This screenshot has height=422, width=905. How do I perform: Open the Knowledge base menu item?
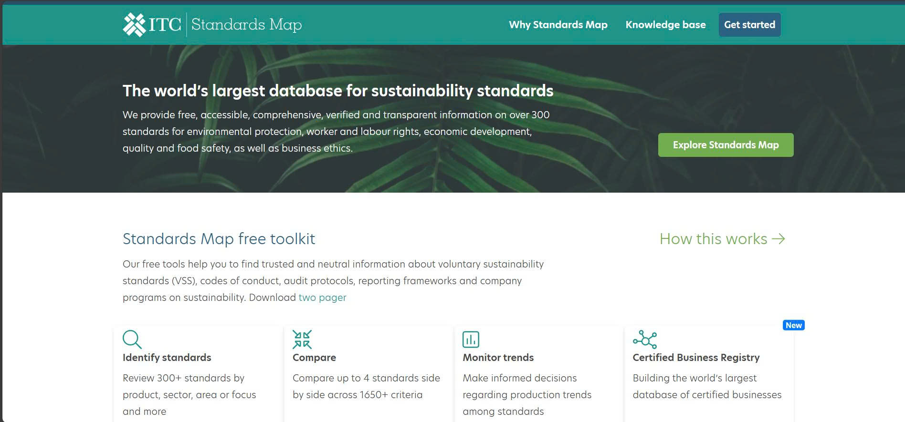[665, 25]
